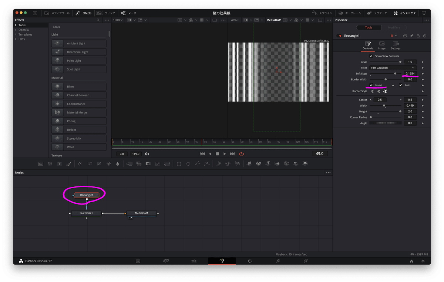Viewport: 444px width, 282px height.
Task: Open the Color page icon
Action: click(x=250, y=261)
